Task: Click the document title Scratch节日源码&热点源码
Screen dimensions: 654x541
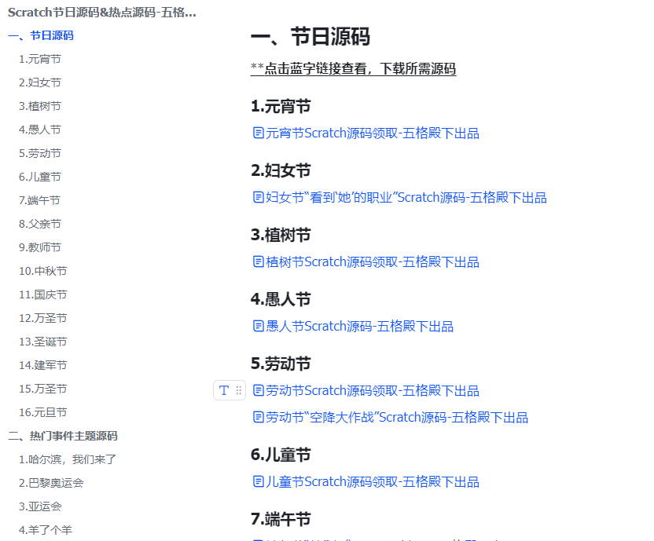Action: [x=102, y=13]
